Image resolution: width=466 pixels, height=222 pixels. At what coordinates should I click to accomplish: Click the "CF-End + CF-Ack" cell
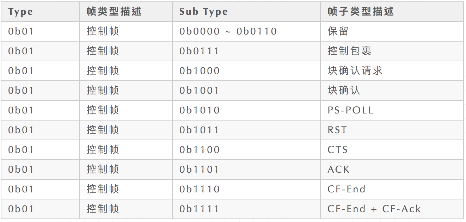click(374, 209)
